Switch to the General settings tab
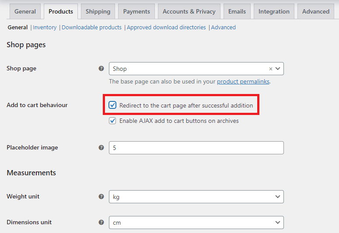The image size is (339, 233). [25, 11]
